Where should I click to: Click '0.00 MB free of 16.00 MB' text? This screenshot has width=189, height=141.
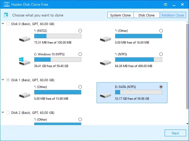132,43
